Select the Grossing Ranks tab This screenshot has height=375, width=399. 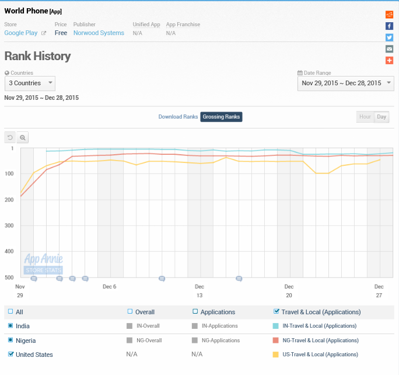coord(221,117)
